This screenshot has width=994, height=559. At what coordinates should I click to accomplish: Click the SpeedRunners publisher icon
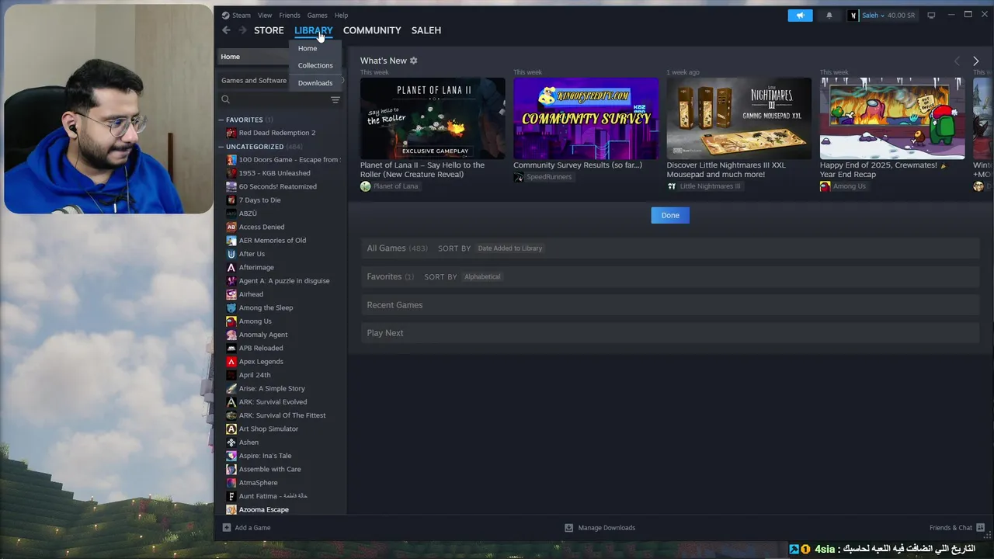click(x=519, y=177)
